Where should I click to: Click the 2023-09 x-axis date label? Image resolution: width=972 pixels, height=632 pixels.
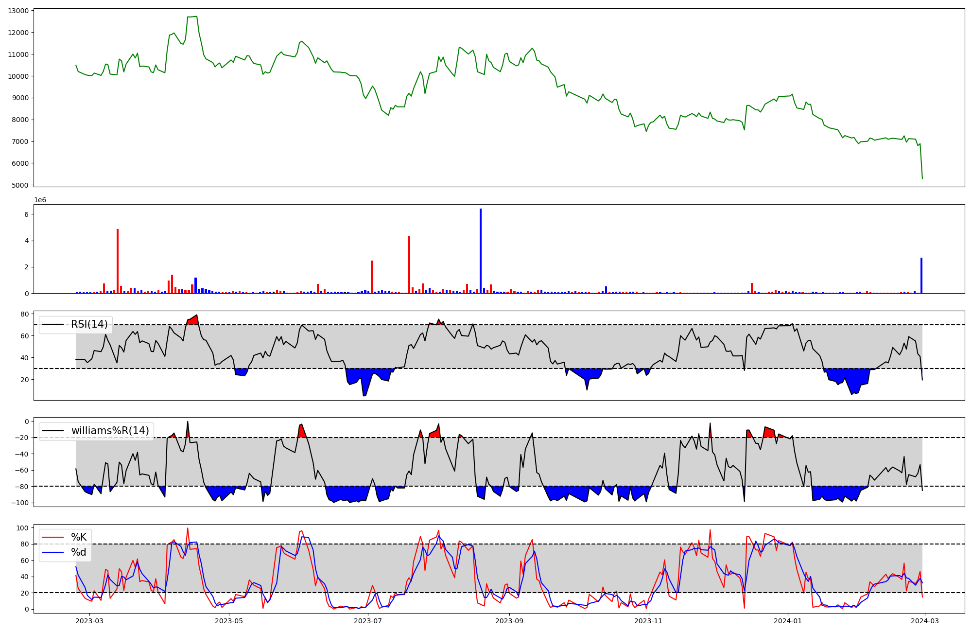(509, 621)
